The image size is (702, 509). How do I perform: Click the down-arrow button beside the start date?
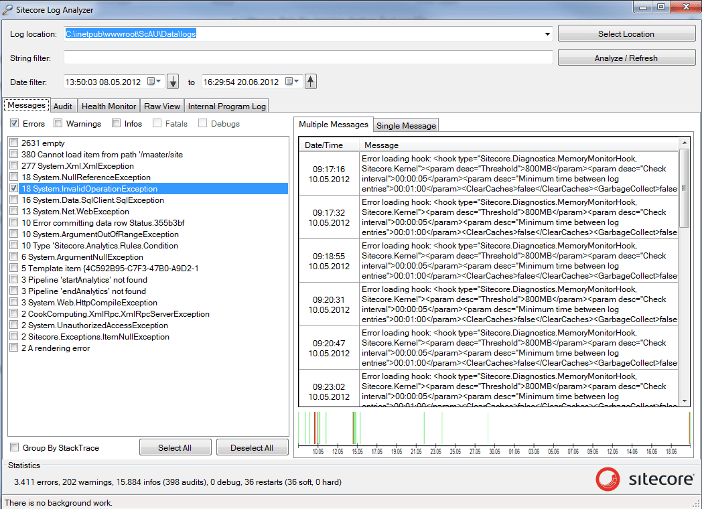[173, 81]
